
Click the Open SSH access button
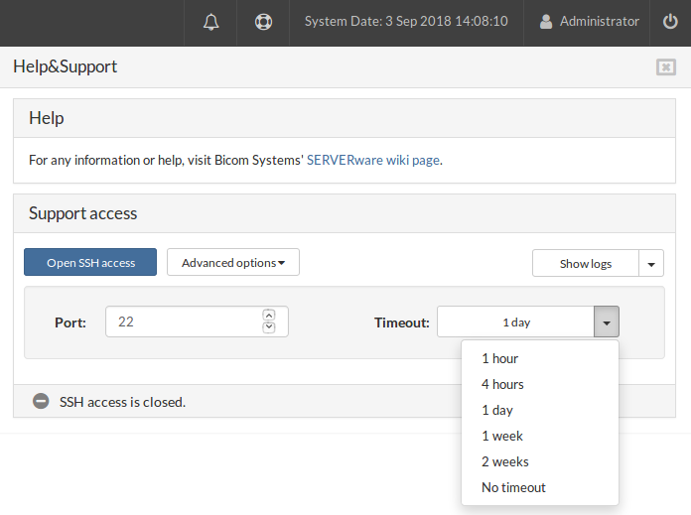pyautogui.click(x=90, y=263)
